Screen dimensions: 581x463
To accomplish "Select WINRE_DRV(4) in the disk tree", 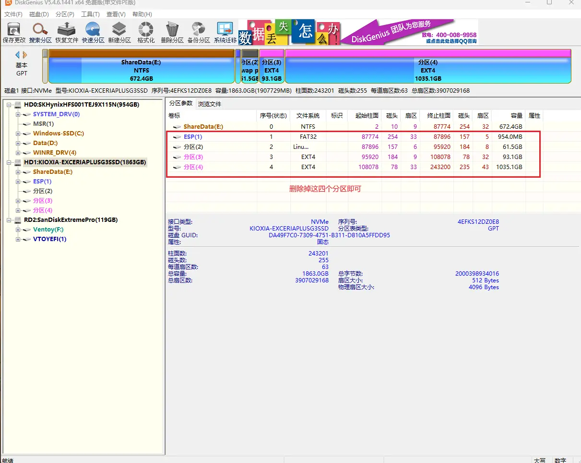I will click(x=55, y=153).
